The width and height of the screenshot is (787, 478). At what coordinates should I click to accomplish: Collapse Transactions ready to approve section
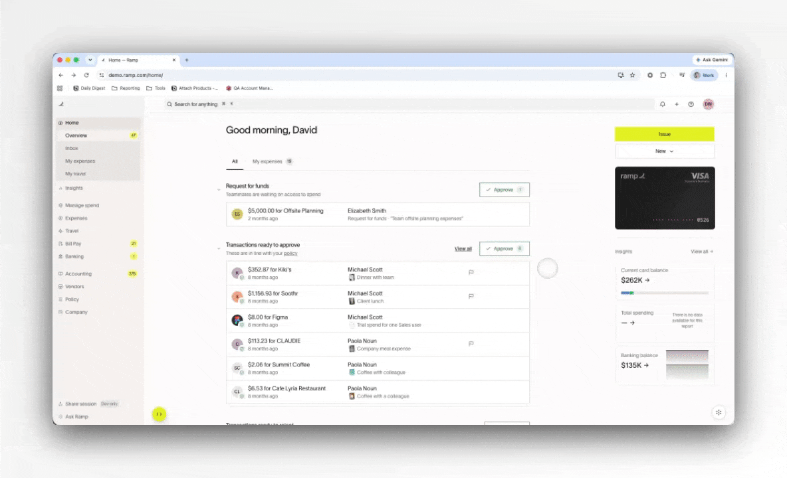[219, 248]
